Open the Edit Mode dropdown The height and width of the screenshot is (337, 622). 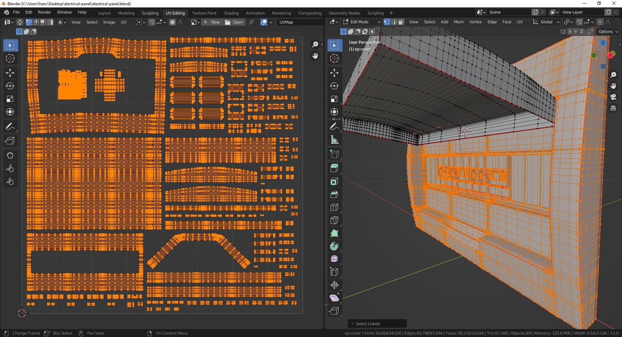tap(362, 22)
